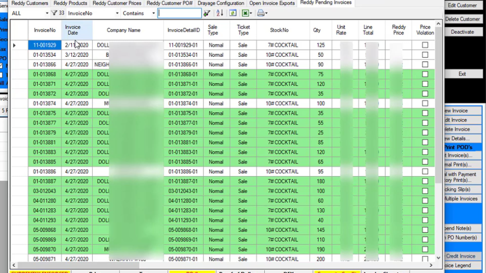Toggle Price Violation checkbox for invoice 11-001929
The width and height of the screenshot is (486, 273).
[x=425, y=45]
